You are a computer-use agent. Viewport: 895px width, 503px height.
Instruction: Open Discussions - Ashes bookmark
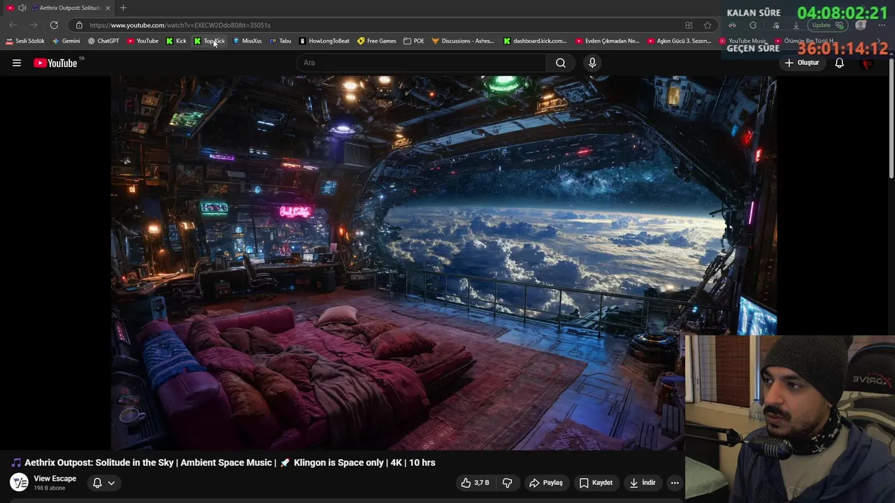(463, 41)
